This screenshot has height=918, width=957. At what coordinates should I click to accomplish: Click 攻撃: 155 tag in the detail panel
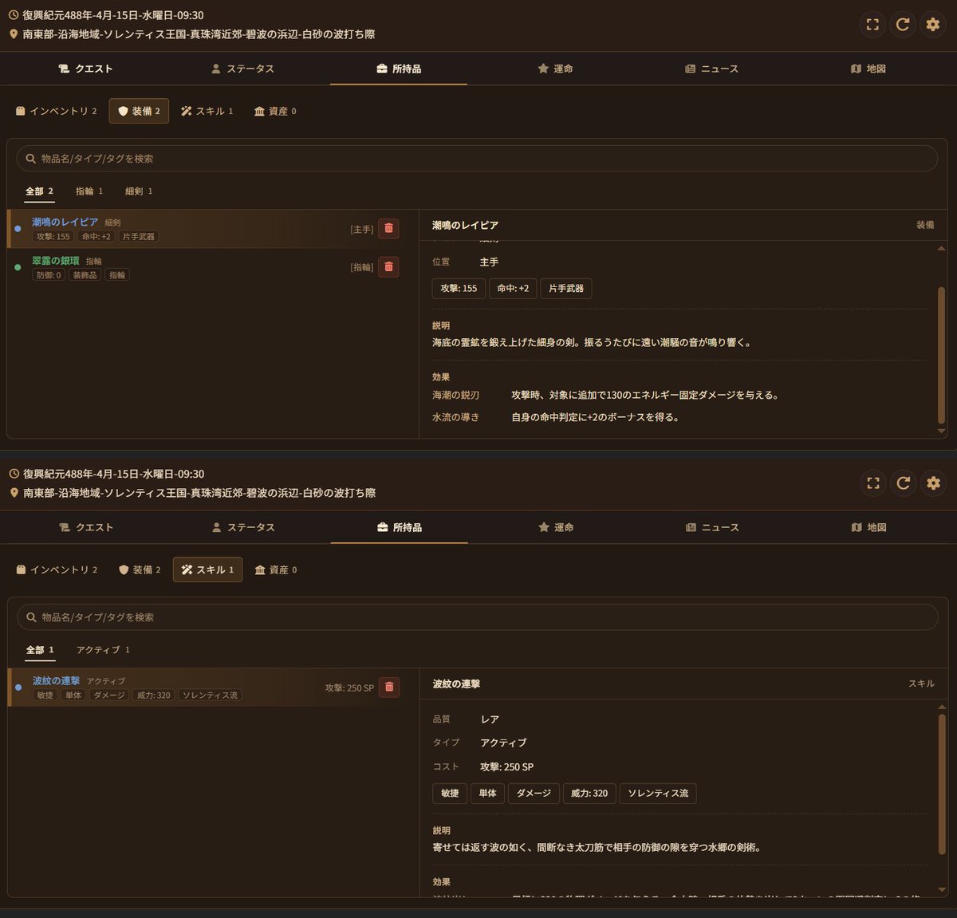coord(459,288)
